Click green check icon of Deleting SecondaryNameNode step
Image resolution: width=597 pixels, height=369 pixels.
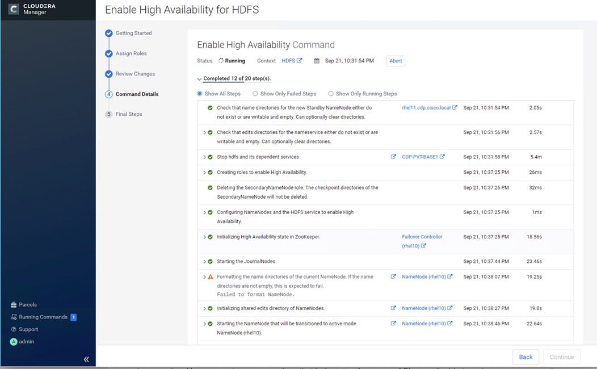[210, 187]
